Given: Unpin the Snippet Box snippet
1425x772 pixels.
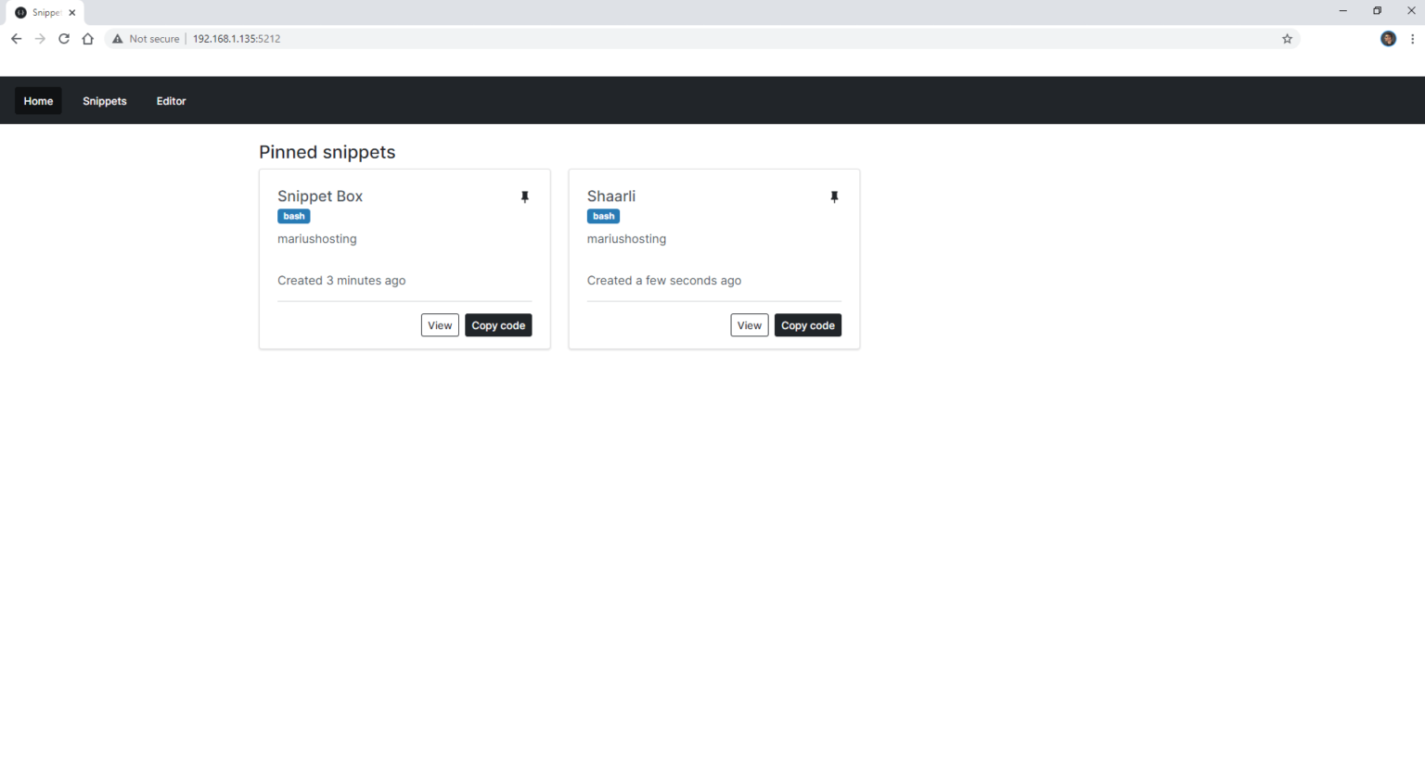Looking at the screenshot, I should 525,196.
